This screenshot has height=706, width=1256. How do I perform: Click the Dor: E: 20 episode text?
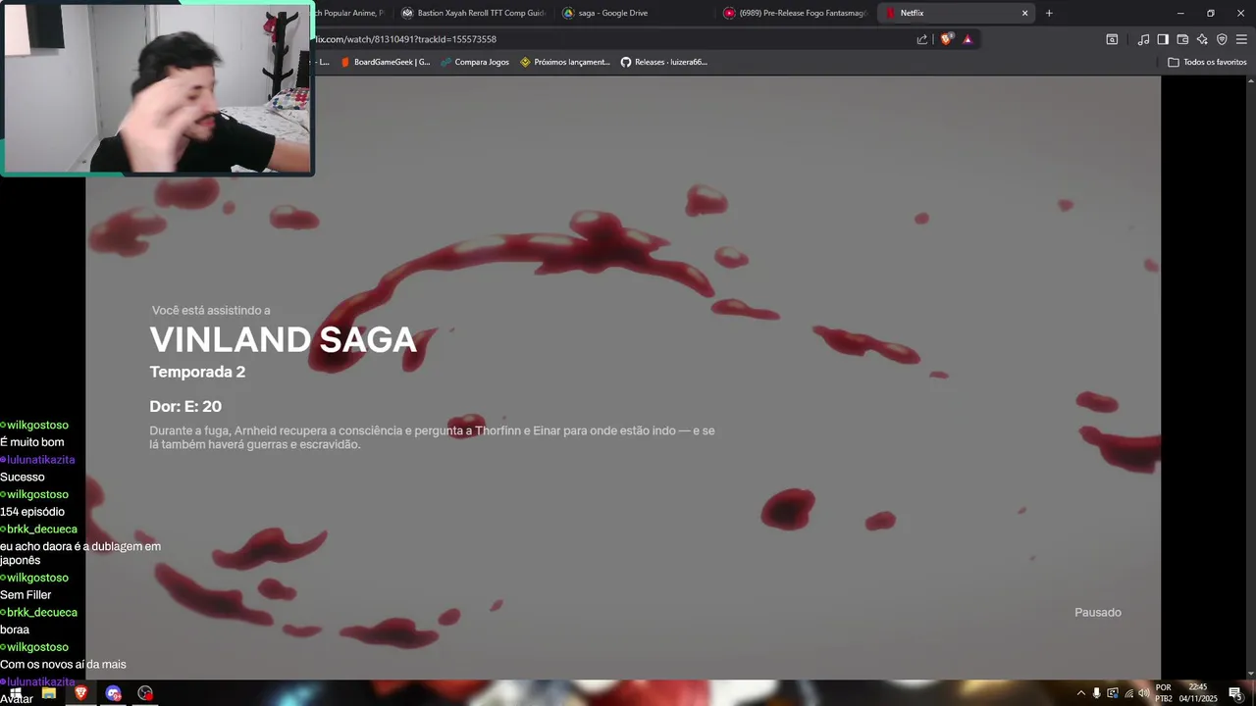185,407
